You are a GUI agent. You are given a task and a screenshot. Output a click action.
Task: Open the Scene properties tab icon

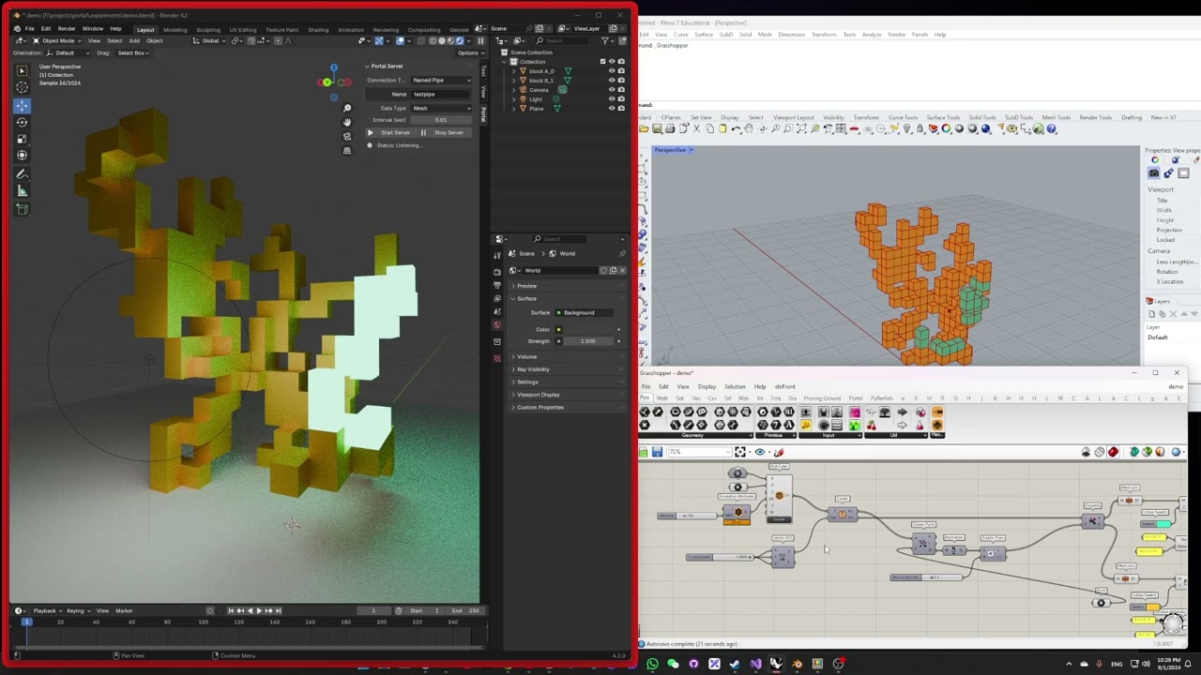coord(497,311)
